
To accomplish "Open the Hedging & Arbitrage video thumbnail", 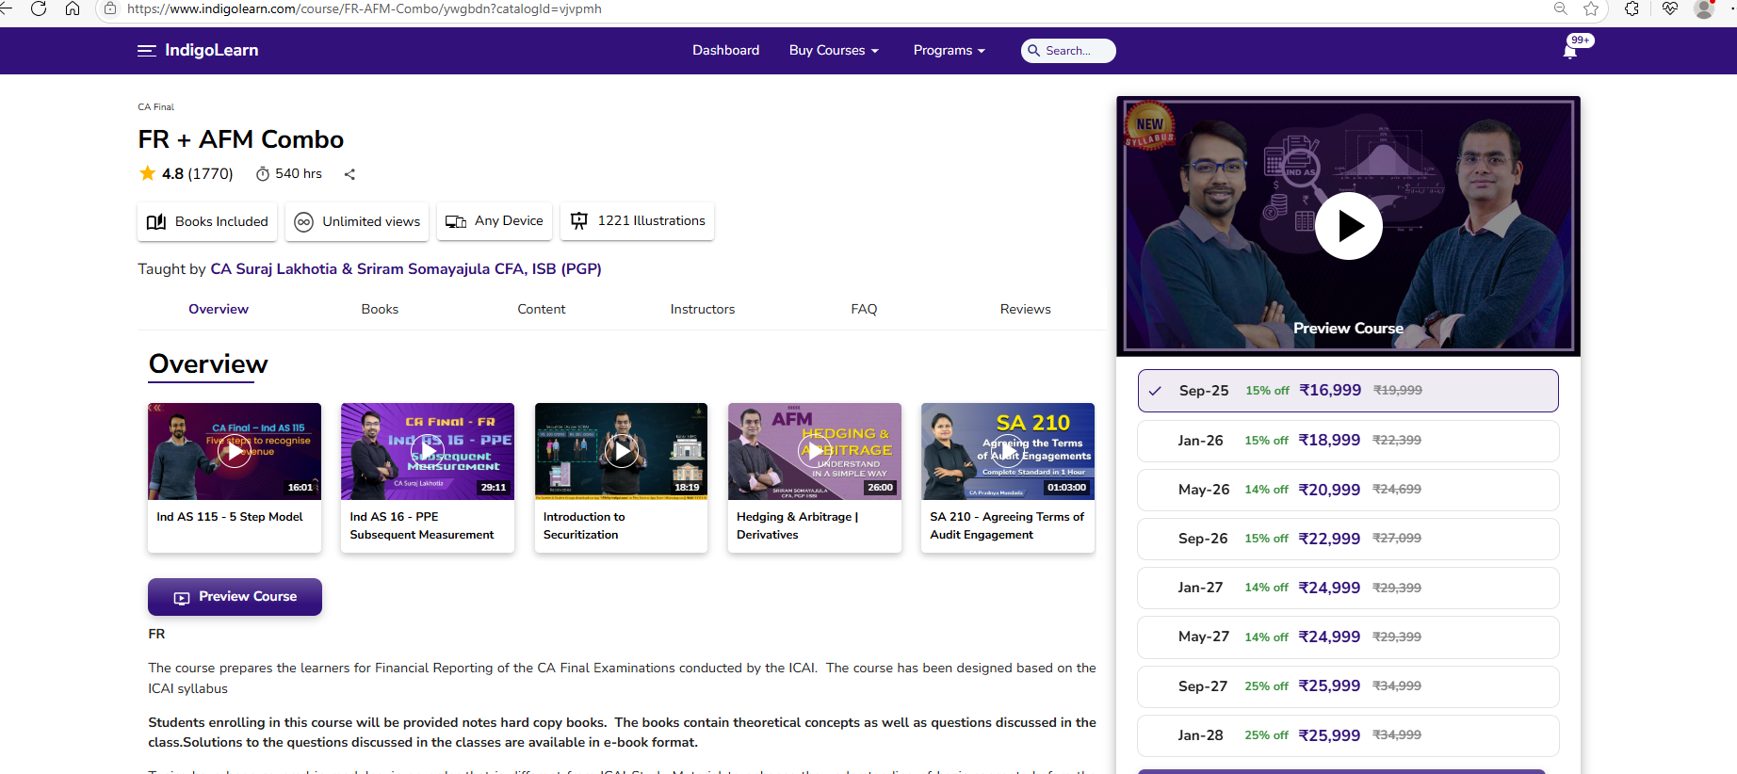I will point(814,452).
